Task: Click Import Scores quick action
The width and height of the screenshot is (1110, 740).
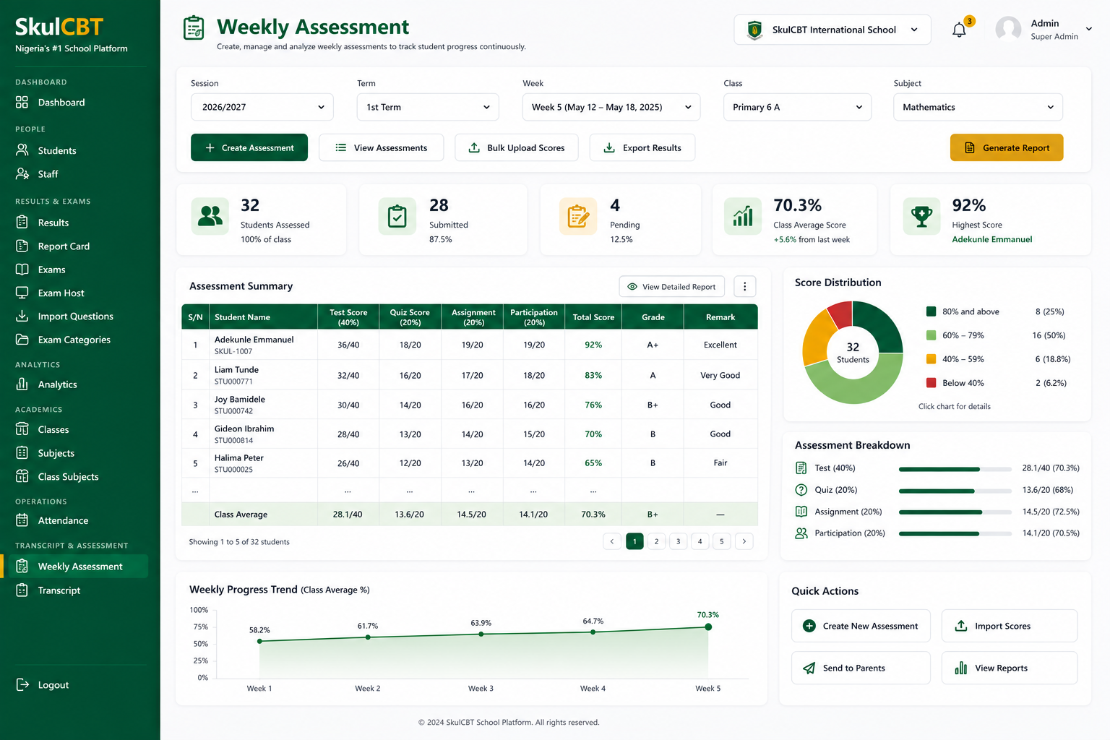Action: (1009, 626)
